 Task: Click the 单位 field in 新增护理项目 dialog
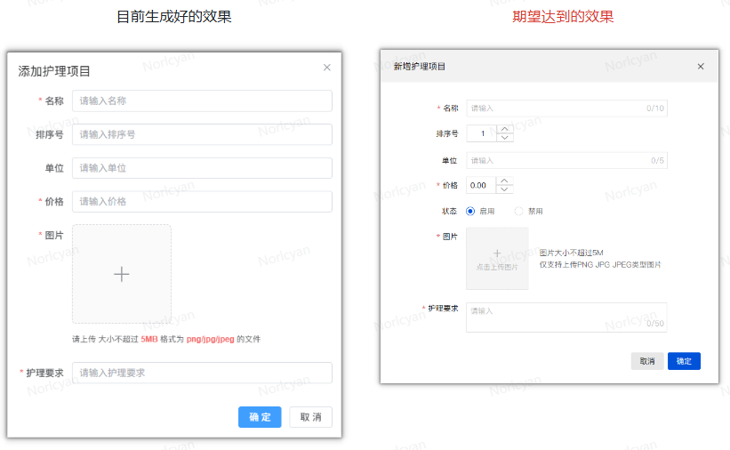pyautogui.click(x=566, y=160)
